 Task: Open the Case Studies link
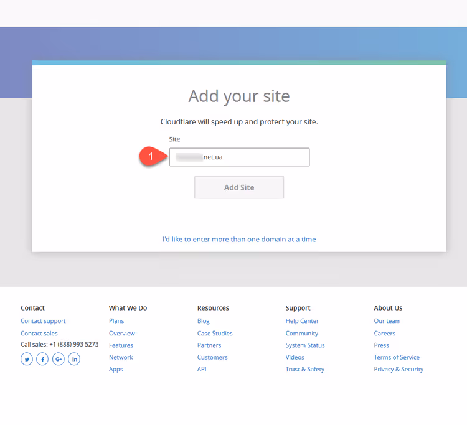pyautogui.click(x=215, y=334)
